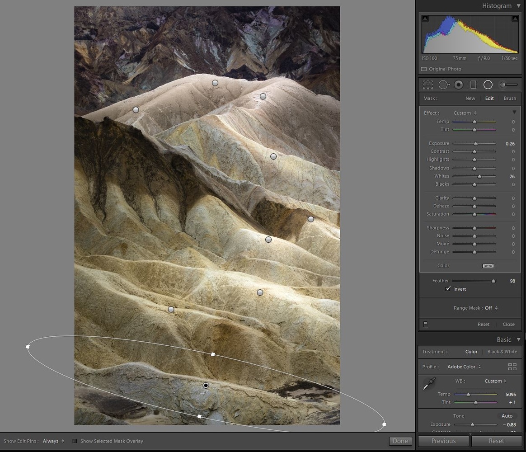
Task: Open the Range Mask dropdown
Action: point(490,308)
